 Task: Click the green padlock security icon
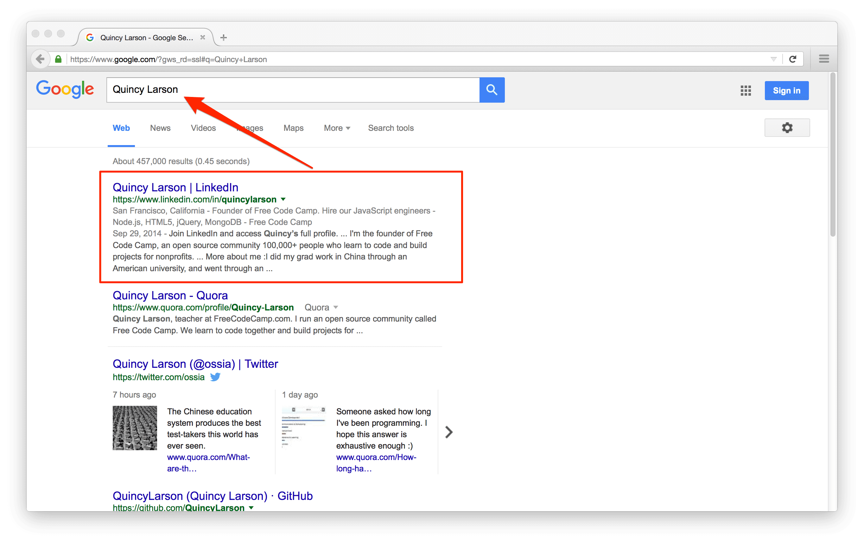click(x=58, y=59)
